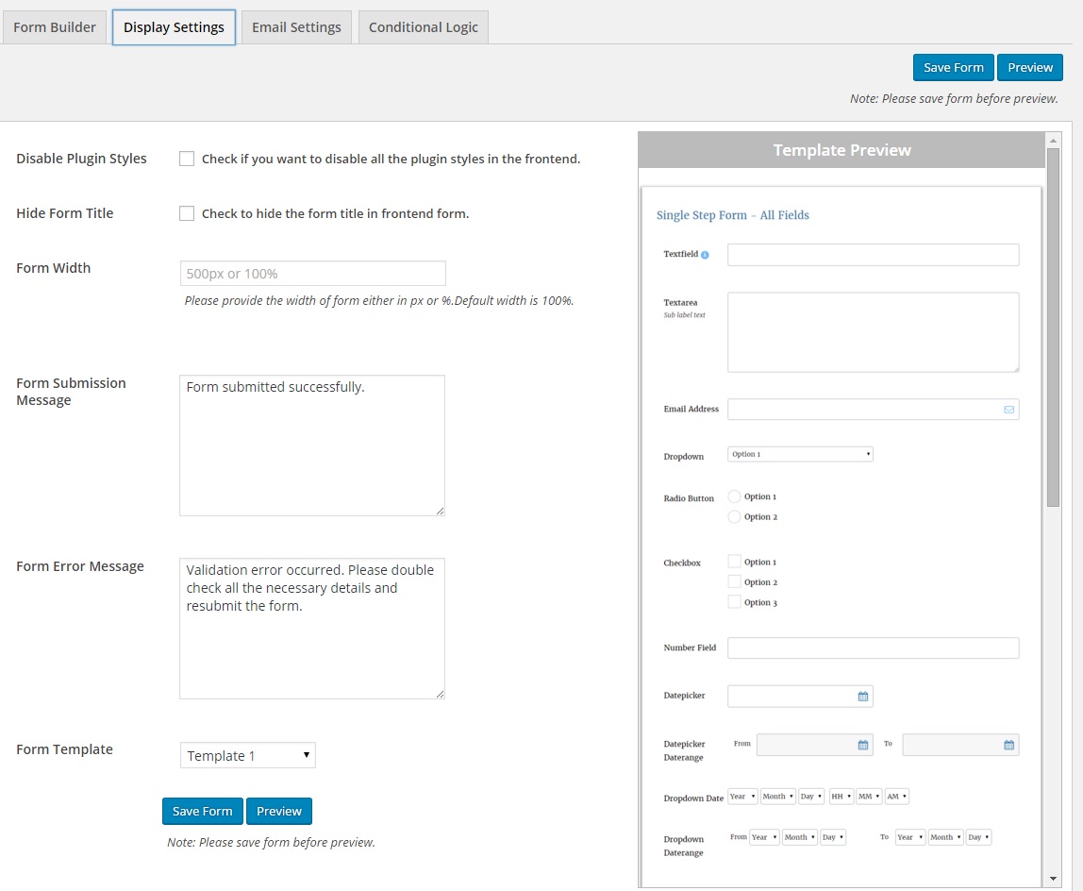Open the AM dropdown in Dropdown Date row

897,797
